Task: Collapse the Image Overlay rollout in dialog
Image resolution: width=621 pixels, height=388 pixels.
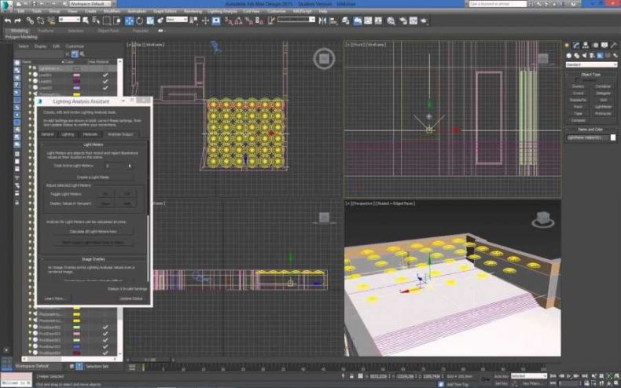Action: (x=94, y=259)
